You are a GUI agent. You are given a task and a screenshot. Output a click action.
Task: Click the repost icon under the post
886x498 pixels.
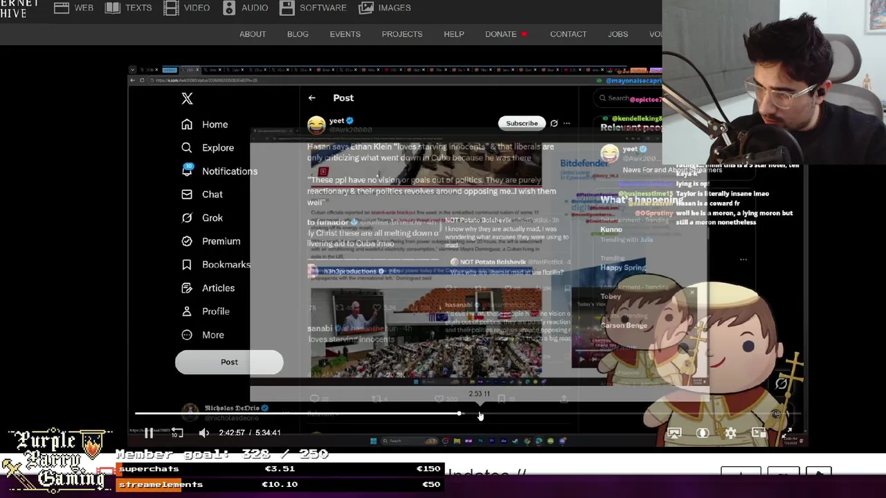[377, 399]
